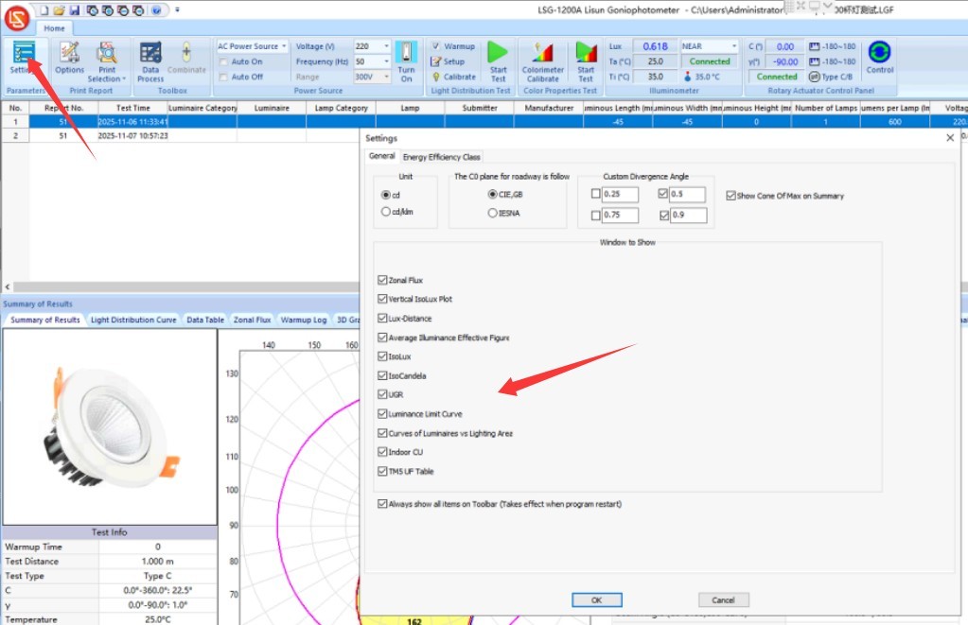Open the Warmup Log tab

click(x=303, y=321)
